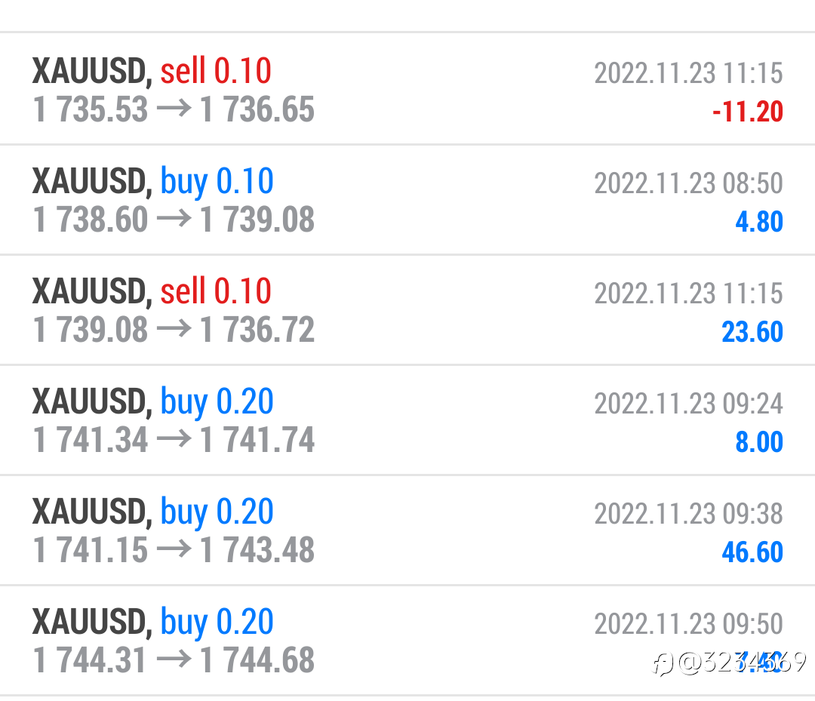The width and height of the screenshot is (815, 701).
Task: Open the XAUUSD sell 0.10 trade at 1 735.53
Action: click(407, 89)
